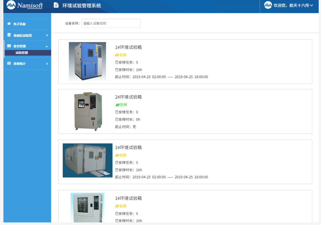Viewport: 321px width, 225px height.
Task: Click the walk-in chamber thumbnail
Action: [87, 160]
